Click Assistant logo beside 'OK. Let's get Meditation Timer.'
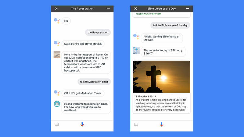This screenshot has width=244, height=137. (57, 93)
